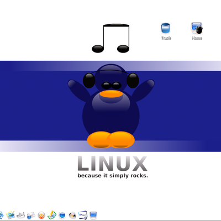Screen dimensions: 221x221
Task: Open the Home desktop icon with penguin
Action: point(197,28)
